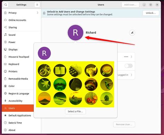Open Power settings

click(x=21, y=42)
